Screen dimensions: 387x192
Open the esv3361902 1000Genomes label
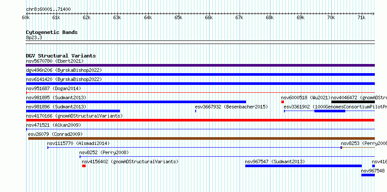(x=335, y=107)
